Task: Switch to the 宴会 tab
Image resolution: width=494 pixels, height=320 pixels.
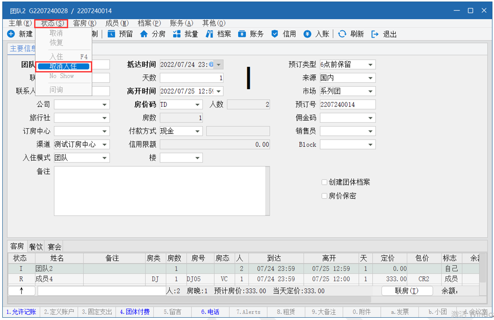Action: [x=54, y=247]
